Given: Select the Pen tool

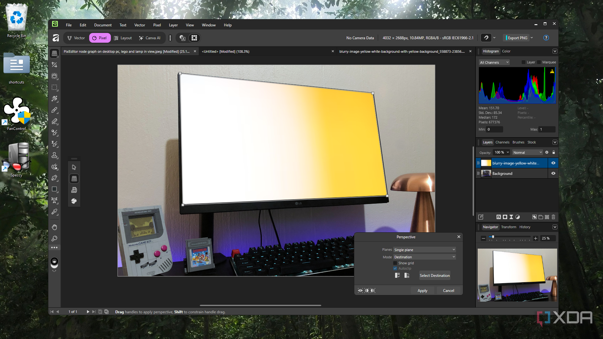Looking at the screenshot, I should pyautogui.click(x=54, y=178).
